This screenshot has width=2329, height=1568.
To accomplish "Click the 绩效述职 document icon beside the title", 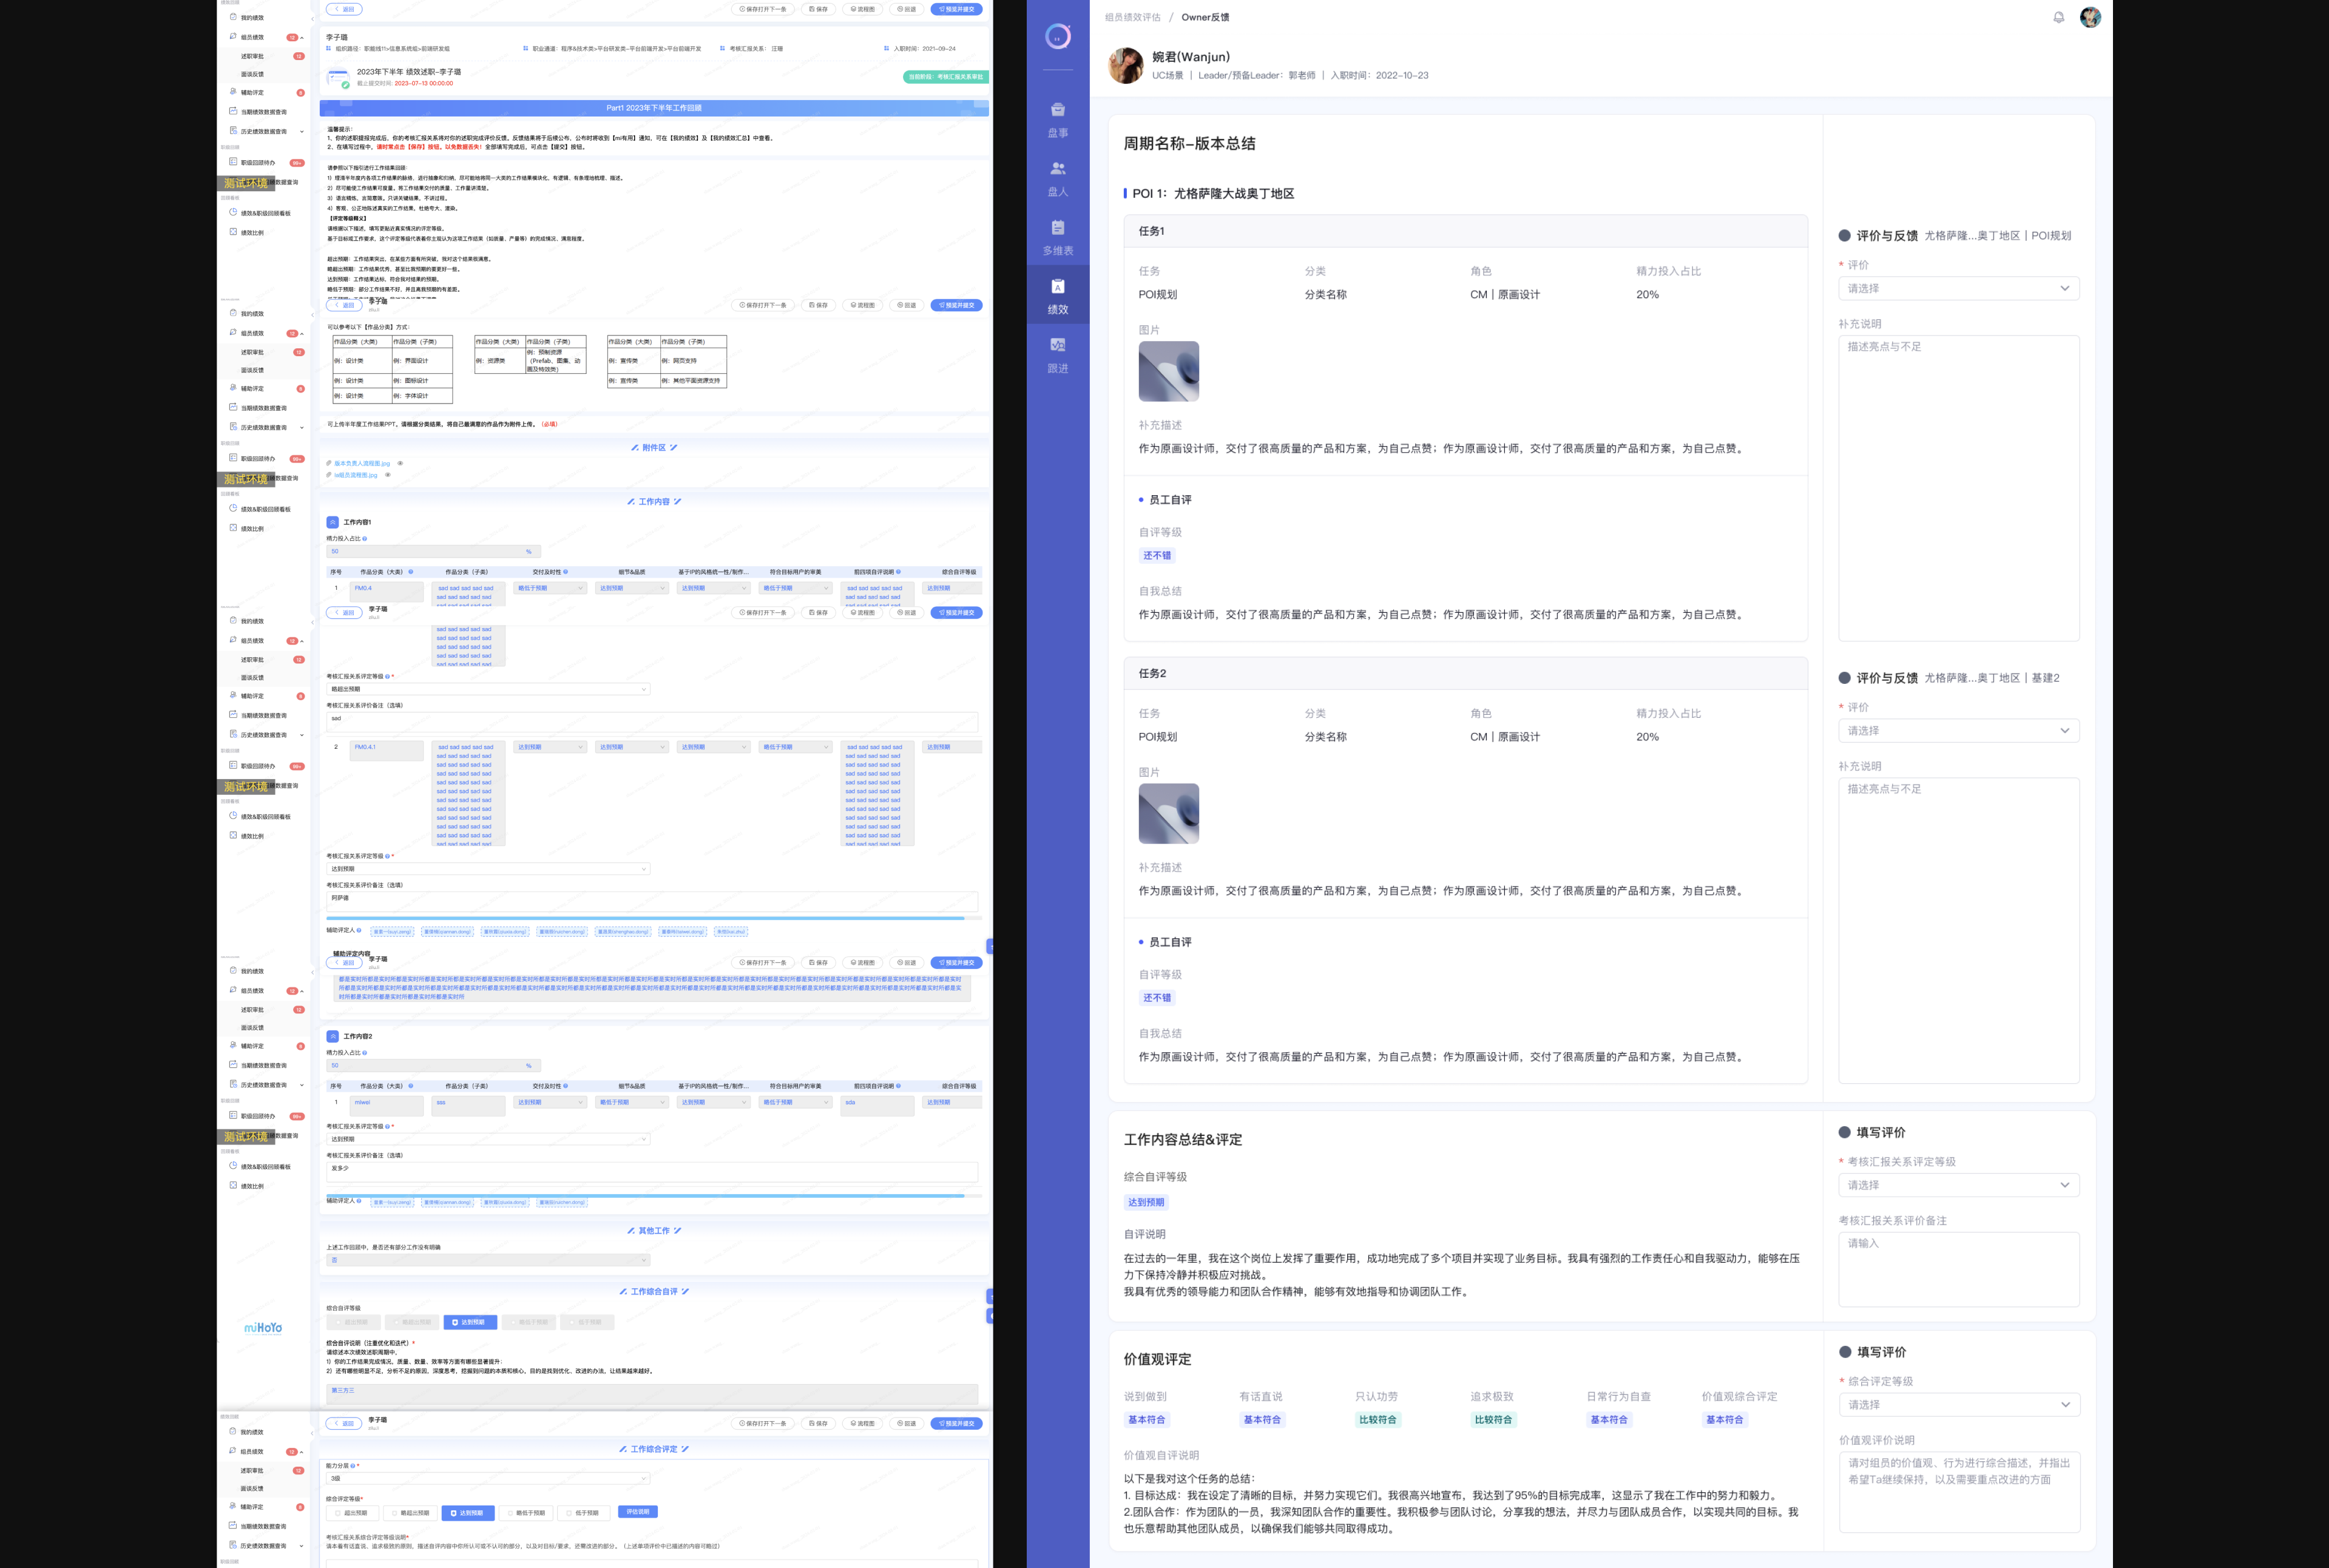I will coord(338,78).
